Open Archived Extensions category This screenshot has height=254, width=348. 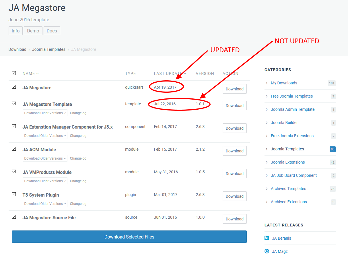pos(289,202)
